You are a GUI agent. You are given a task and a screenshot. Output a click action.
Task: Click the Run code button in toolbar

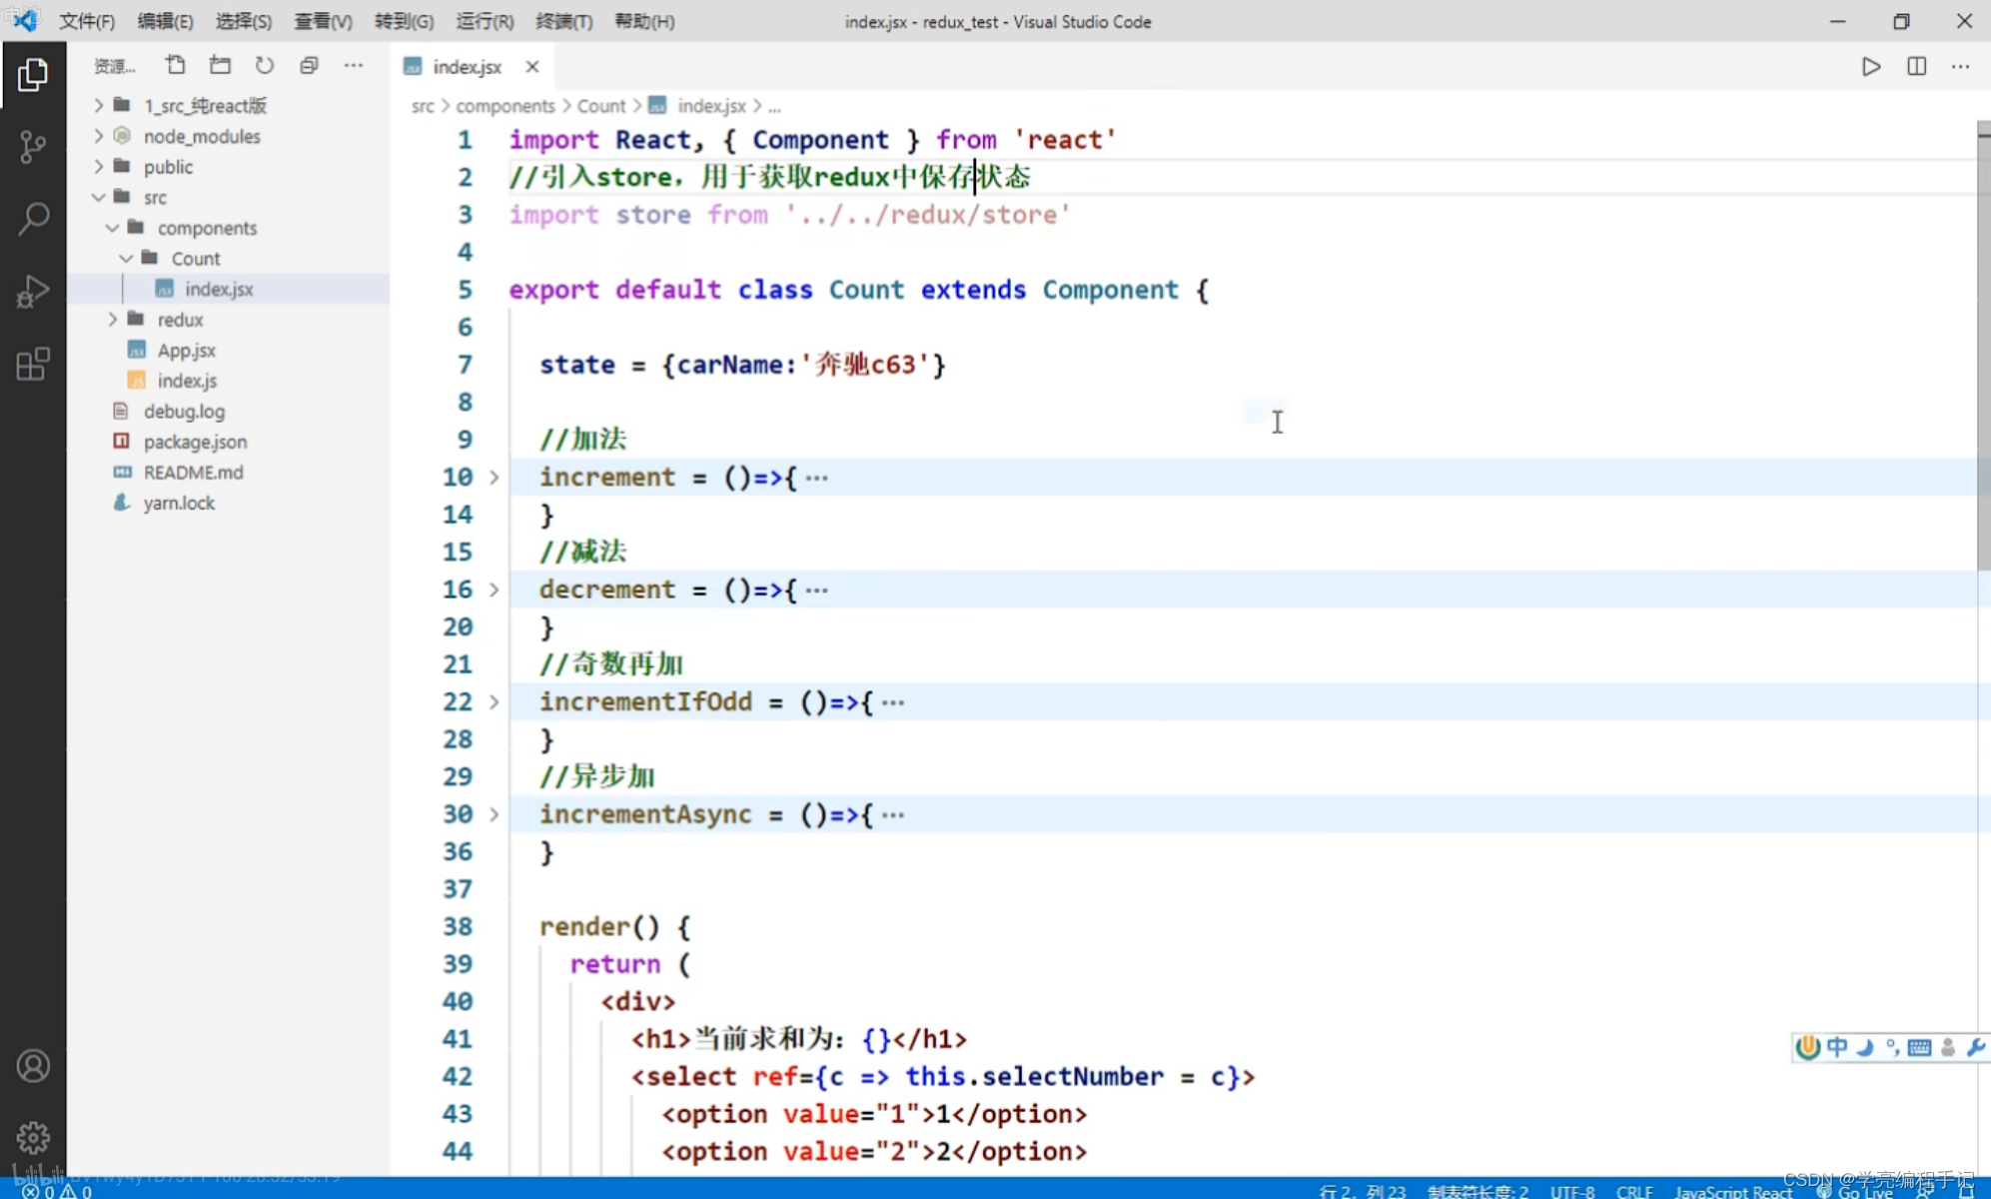pos(1871,65)
